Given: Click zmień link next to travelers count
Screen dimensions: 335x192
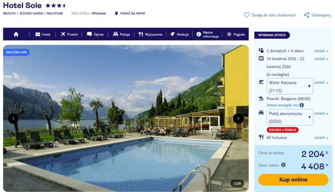Looking at the screenshot, I should [x=321, y=51].
